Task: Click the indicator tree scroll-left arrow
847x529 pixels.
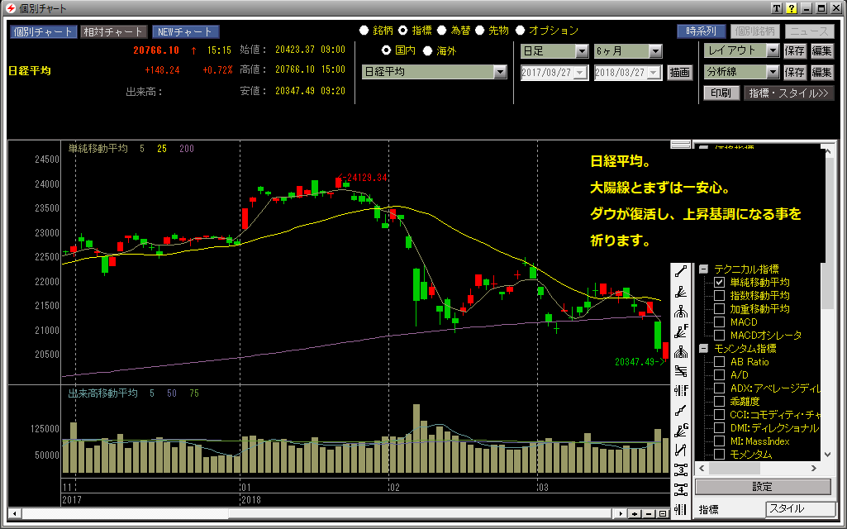Action: pos(702,469)
